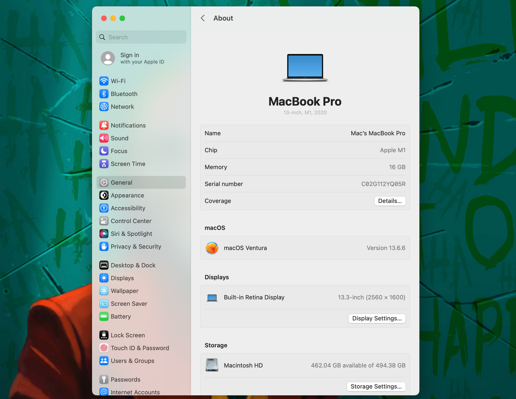Click the coverage Details button
This screenshot has width=516, height=399.
tap(390, 201)
